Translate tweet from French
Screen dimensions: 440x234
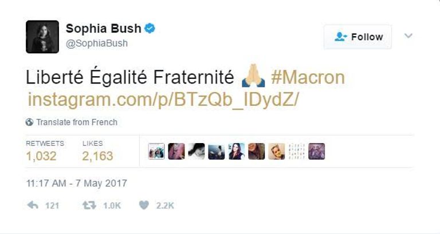coord(76,122)
